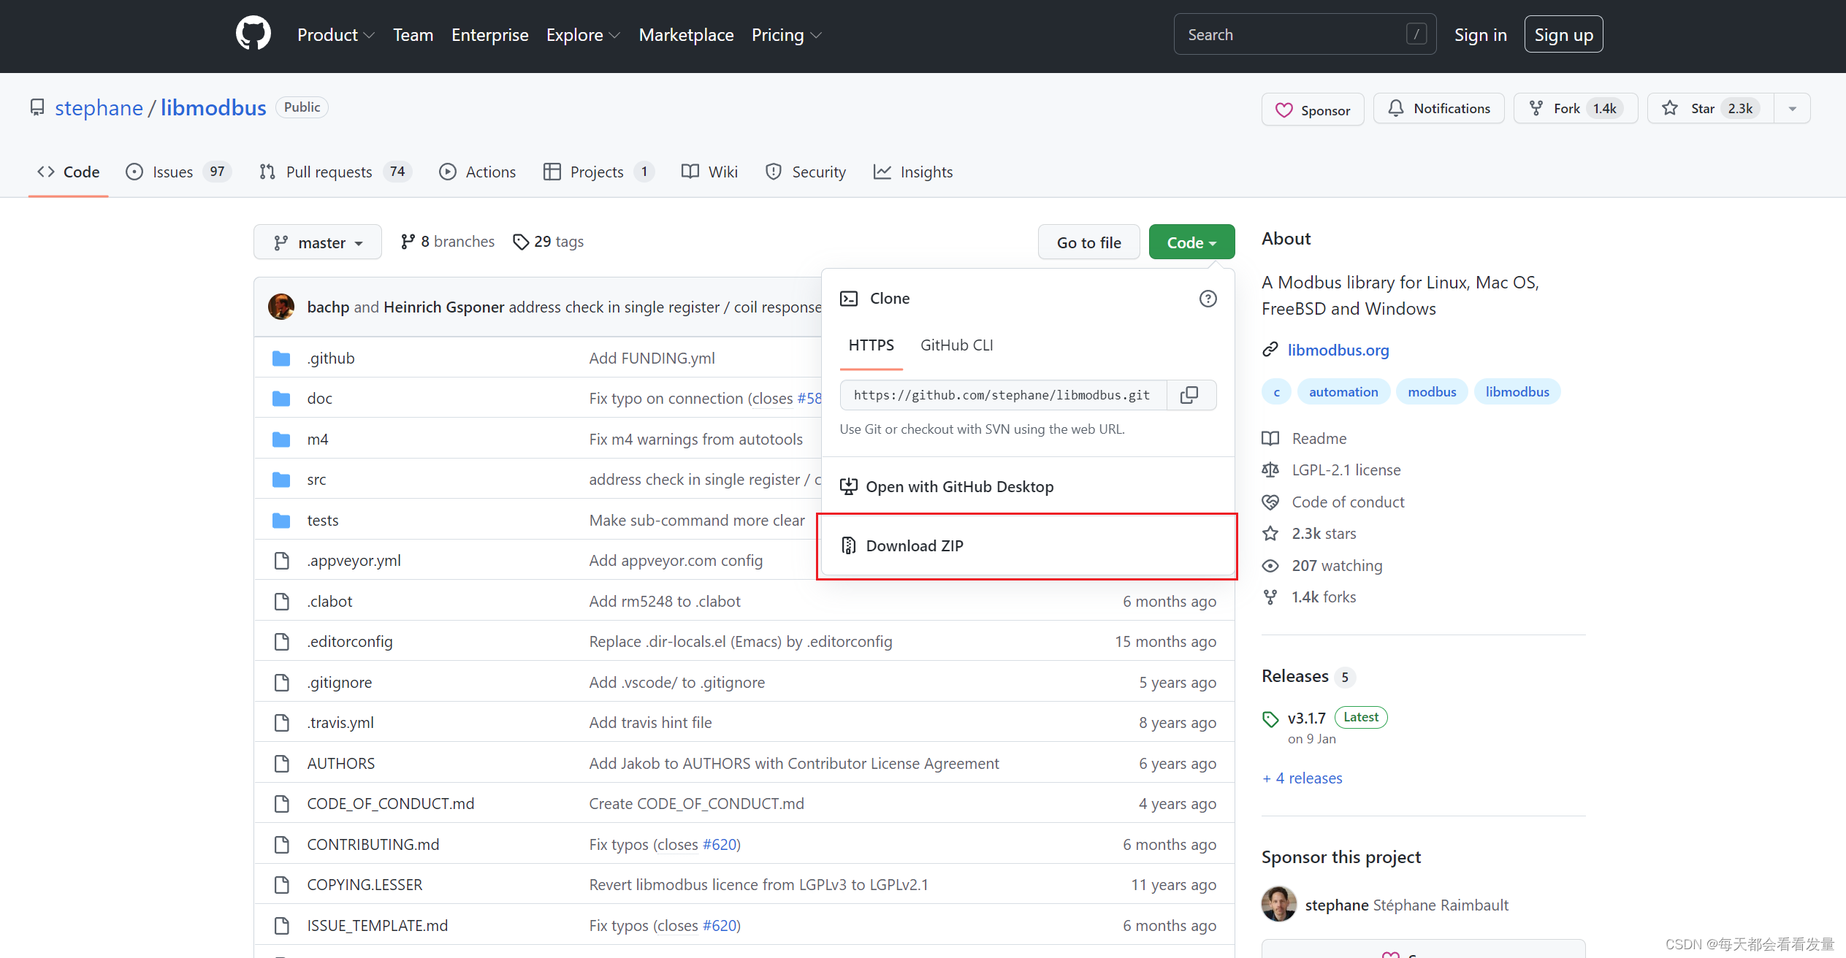Open the libmodbus.org website link

[1338, 350]
